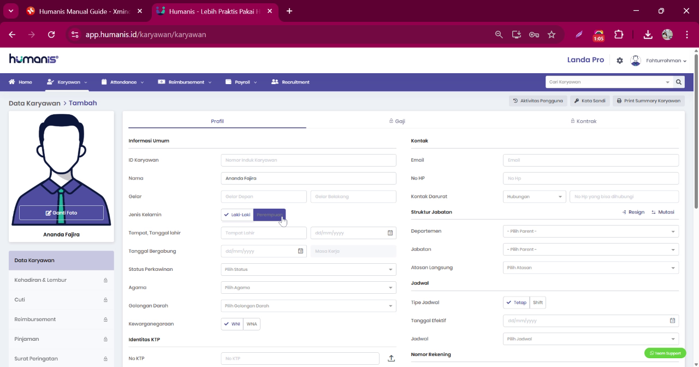Open calendar icon in Tanggal Lahir field
The image size is (699, 367).
click(x=390, y=233)
